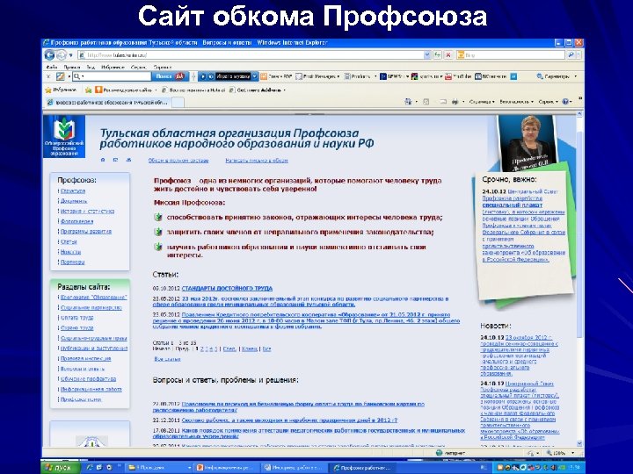Open article СТАНДАРТЫ ДОСТОЙНОГО ТРУДА
633x474 pixels.
click(227, 289)
